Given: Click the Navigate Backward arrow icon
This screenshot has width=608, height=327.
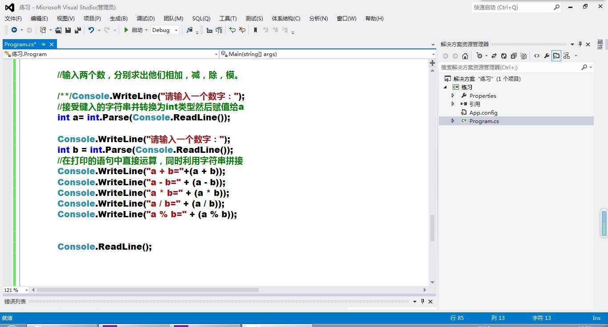Looking at the screenshot, I should pos(14,30).
